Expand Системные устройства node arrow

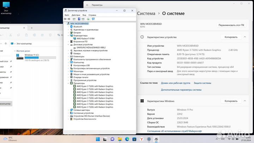point(68,113)
